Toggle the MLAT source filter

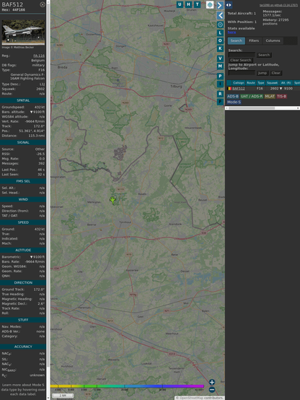(270, 96)
